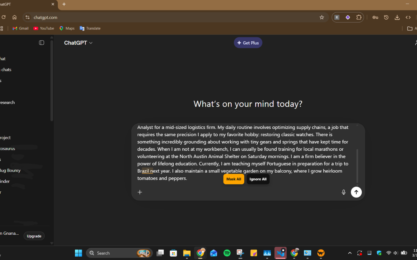Open the volume speaker tray icon
Viewport: 417px width, 260px height.
tap(395, 253)
